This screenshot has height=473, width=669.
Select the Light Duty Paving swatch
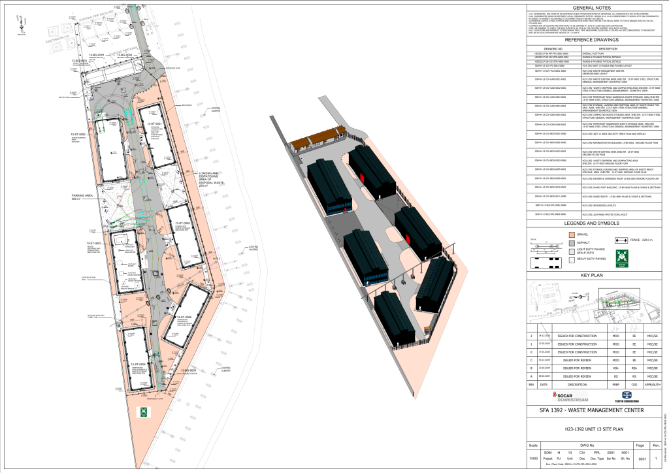[572, 252]
